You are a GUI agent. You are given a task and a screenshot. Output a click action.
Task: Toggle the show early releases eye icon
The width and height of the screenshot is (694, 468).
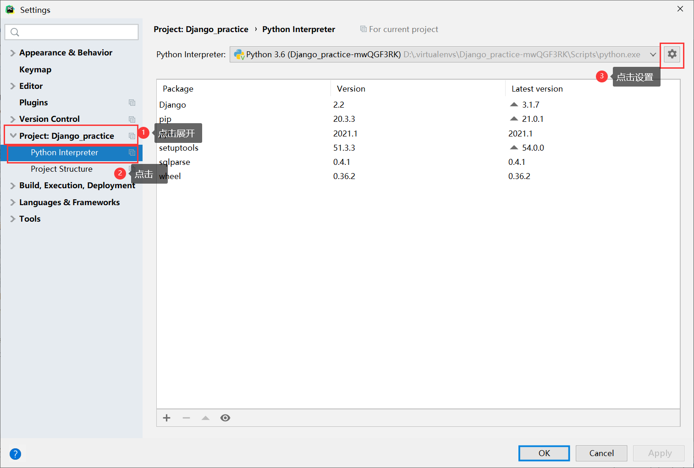tap(225, 418)
